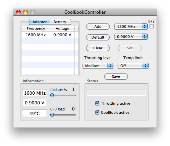
Task: Open the Temp limit Off dropdown
Action: [133, 66]
